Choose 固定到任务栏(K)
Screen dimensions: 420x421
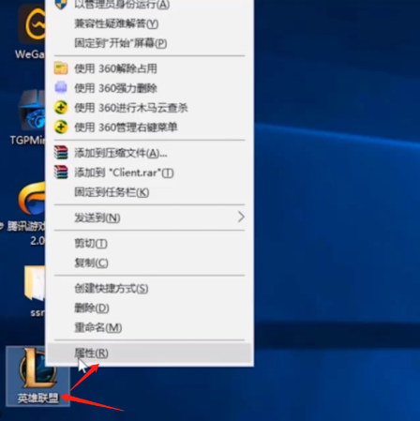(149, 191)
